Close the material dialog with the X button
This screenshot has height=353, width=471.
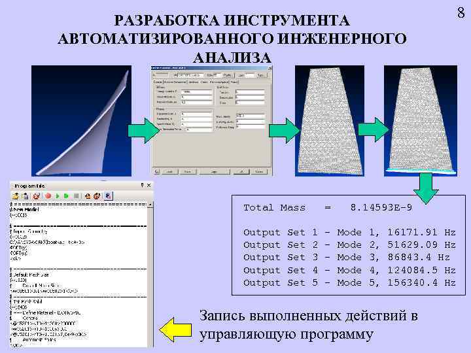click(x=270, y=68)
